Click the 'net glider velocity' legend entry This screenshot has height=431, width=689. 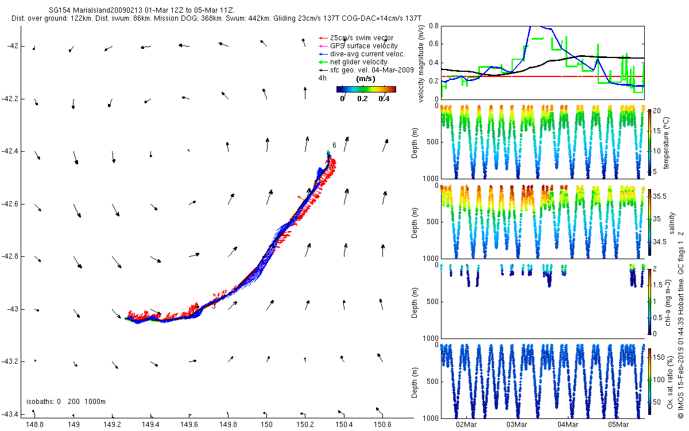pos(359,61)
